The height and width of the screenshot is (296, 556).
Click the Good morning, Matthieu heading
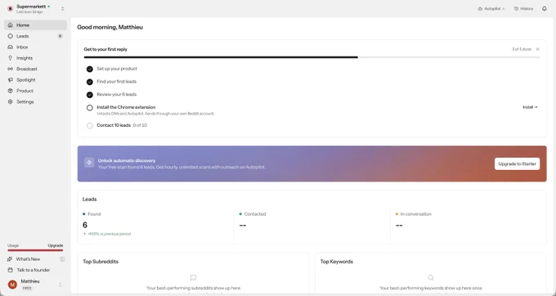coord(110,27)
